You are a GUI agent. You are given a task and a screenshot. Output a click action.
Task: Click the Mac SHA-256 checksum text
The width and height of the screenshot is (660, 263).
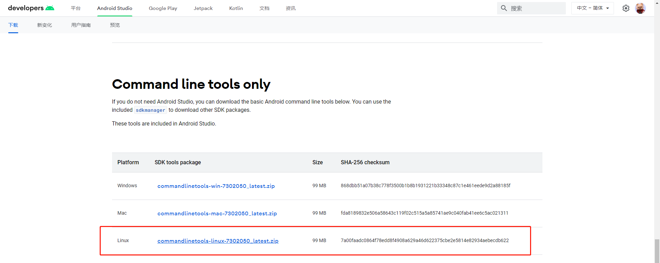pos(425,213)
